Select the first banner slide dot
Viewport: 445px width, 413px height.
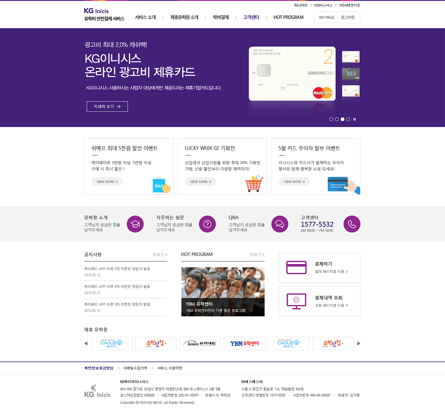(x=331, y=119)
